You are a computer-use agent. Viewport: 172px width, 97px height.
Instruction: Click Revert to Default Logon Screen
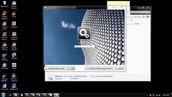(99, 68)
